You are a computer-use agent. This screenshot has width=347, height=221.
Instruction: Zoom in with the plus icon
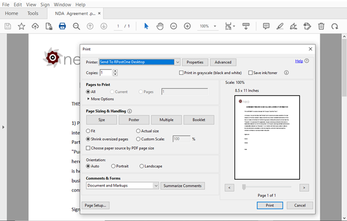[x=187, y=26]
